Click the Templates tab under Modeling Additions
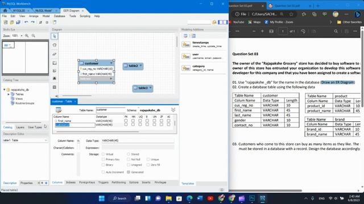 tap(188, 184)
